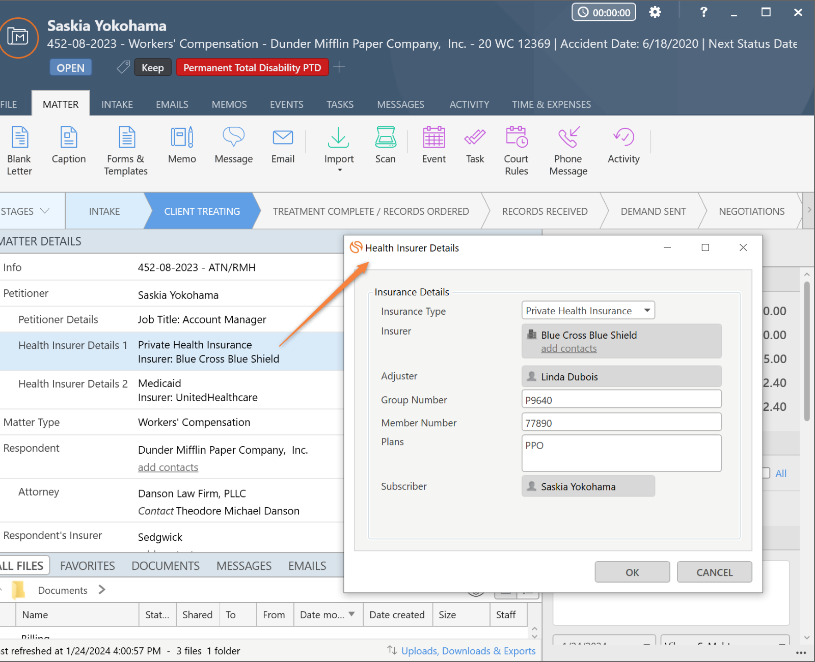Click Blue Cross Blue Shield insurer icon
The image size is (815, 662).
pos(532,335)
